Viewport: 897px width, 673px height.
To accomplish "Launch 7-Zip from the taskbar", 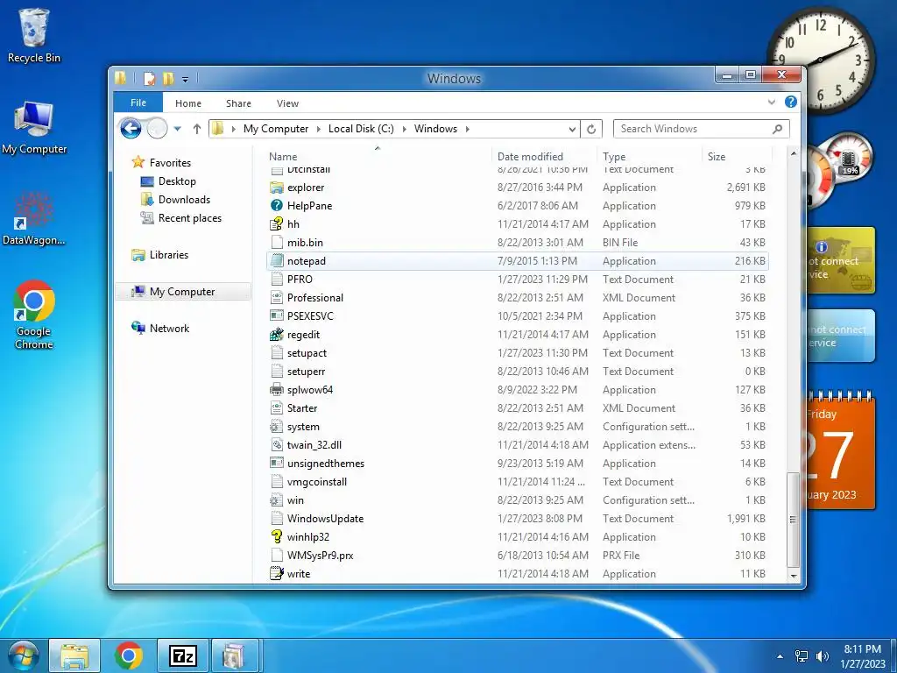I will pyautogui.click(x=183, y=655).
